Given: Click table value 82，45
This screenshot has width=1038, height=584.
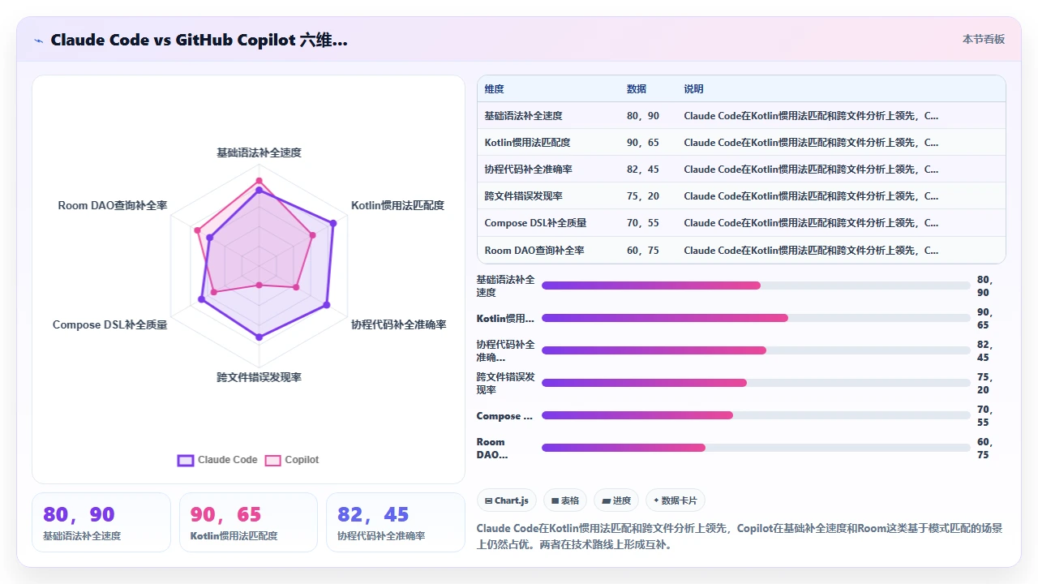Looking at the screenshot, I should 643,170.
